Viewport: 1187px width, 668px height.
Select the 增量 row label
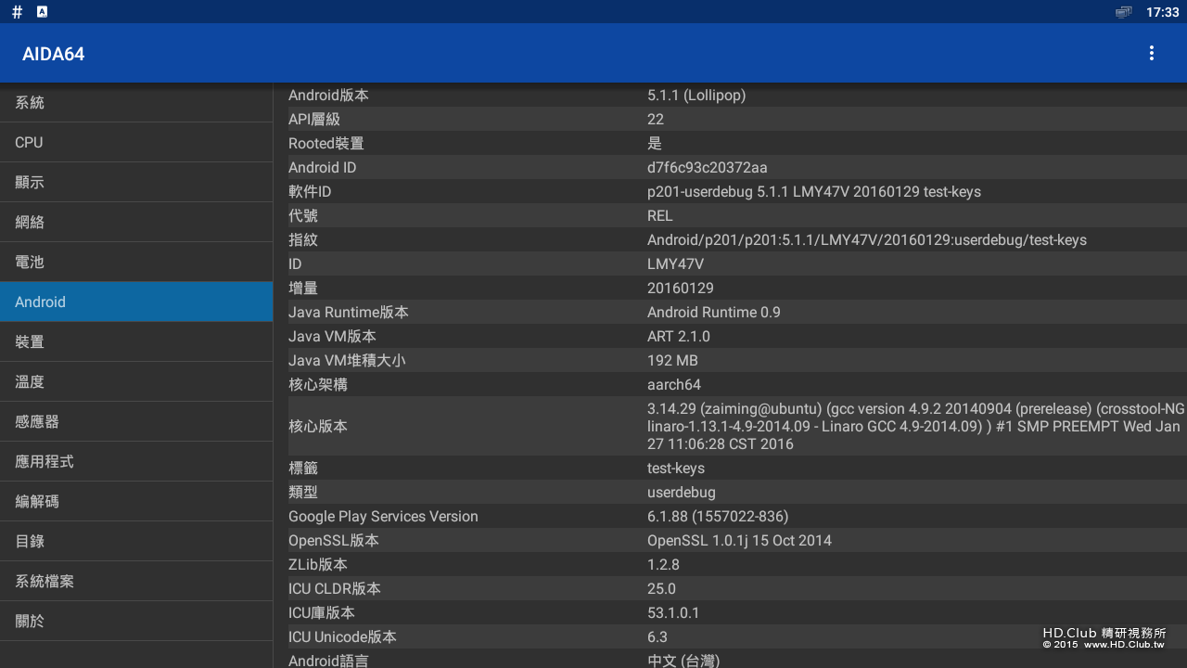(303, 288)
